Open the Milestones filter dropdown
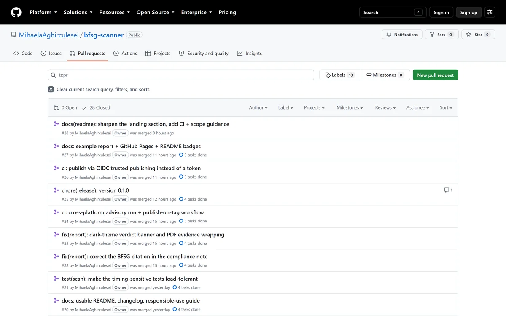 tap(350, 107)
